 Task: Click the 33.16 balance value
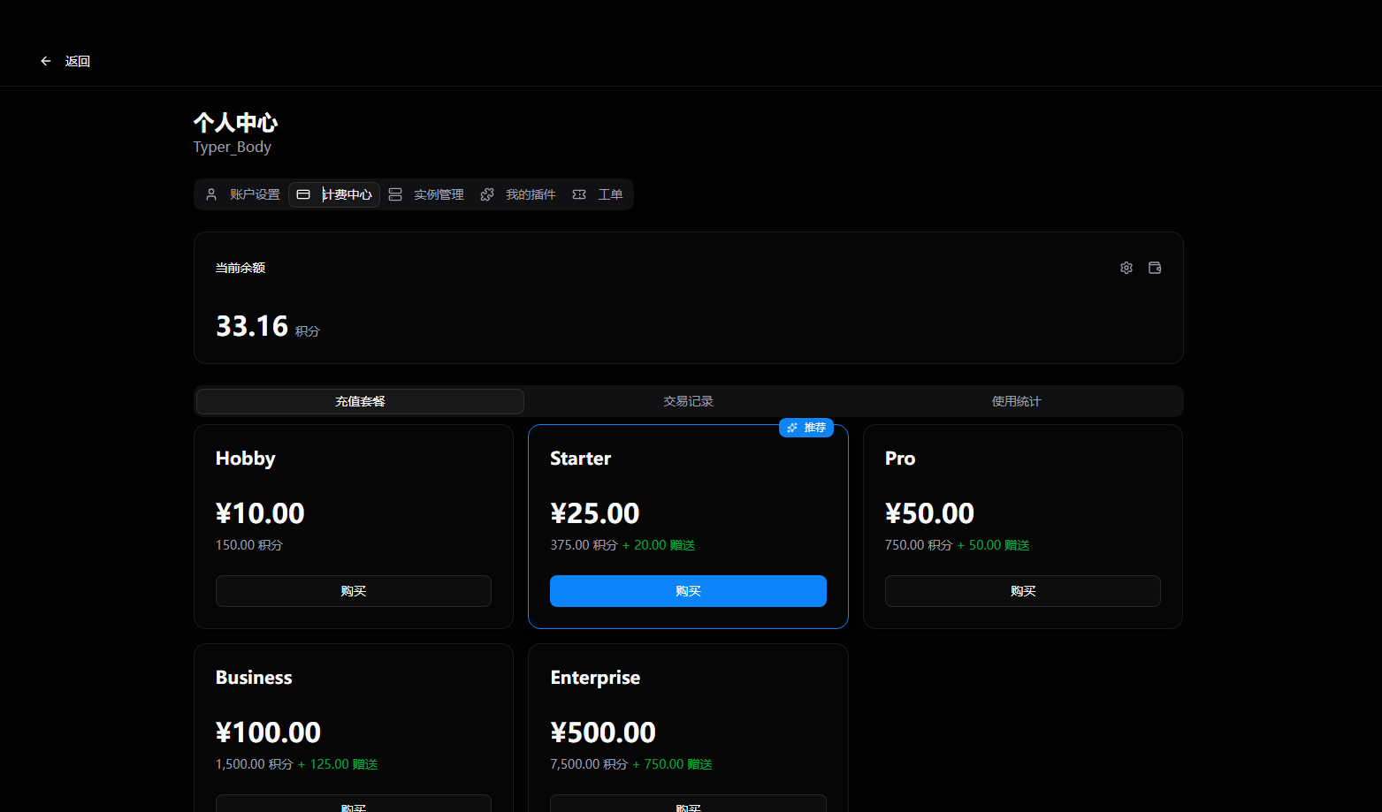point(252,326)
